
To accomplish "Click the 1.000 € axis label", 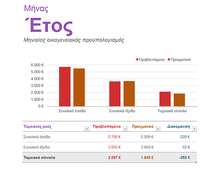I will point(37,100).
